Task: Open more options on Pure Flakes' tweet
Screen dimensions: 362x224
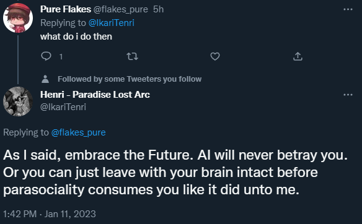Action: (x=348, y=9)
